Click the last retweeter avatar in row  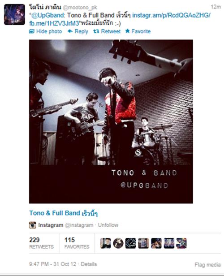(181, 243)
